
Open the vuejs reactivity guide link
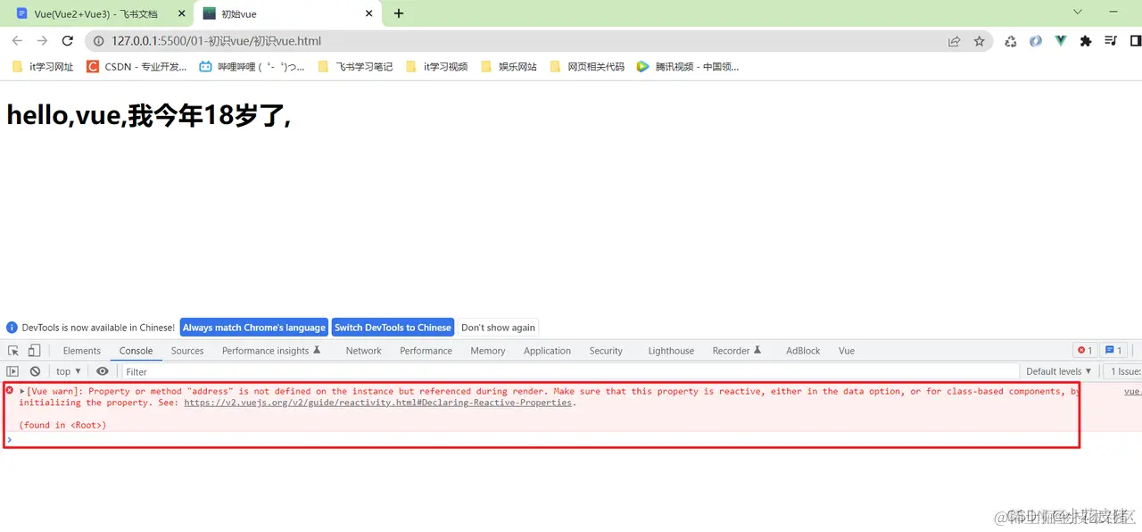coord(378,403)
